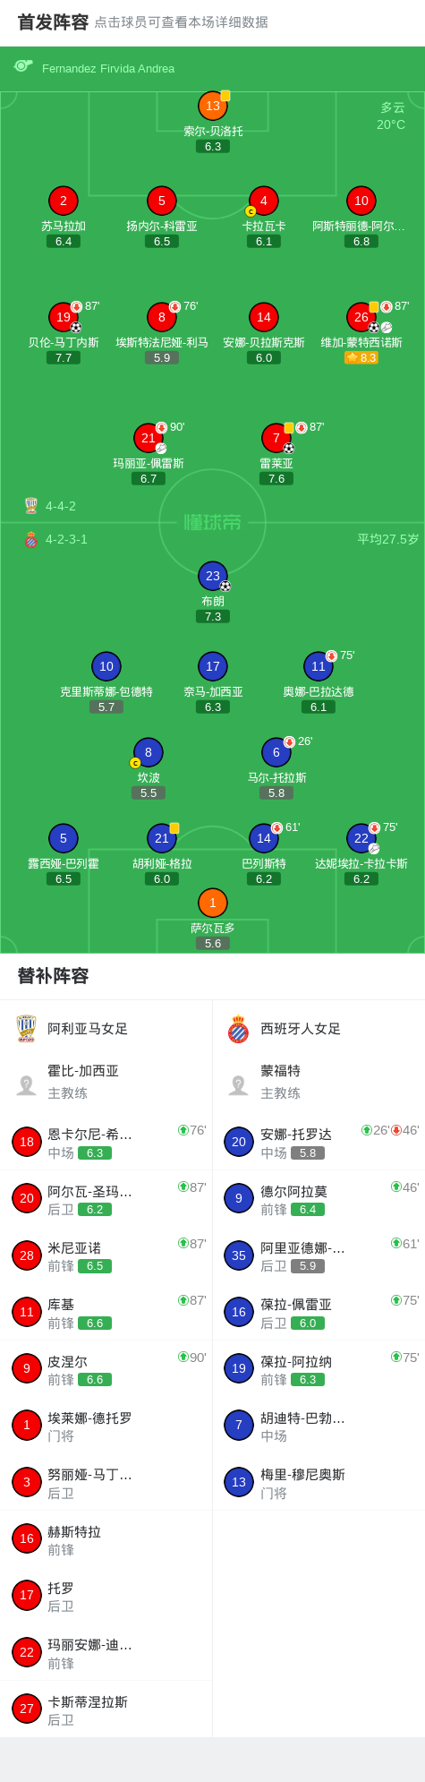Open substitute 恩卡尔尼-希 number 18 row
Viewport: 425px width, 1782px height.
(106, 1142)
